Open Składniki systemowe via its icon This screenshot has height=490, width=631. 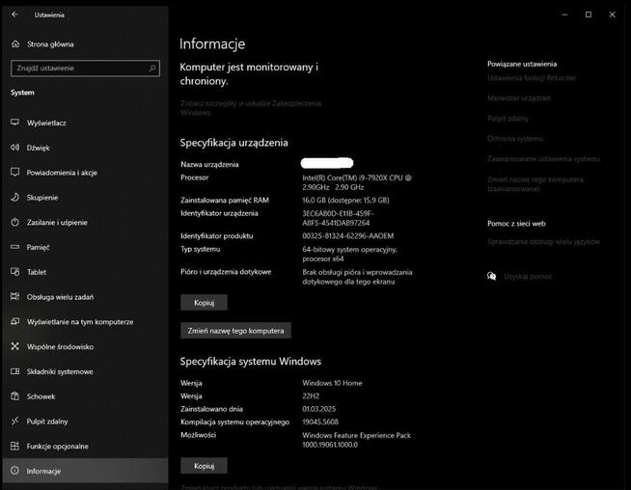click(14, 371)
